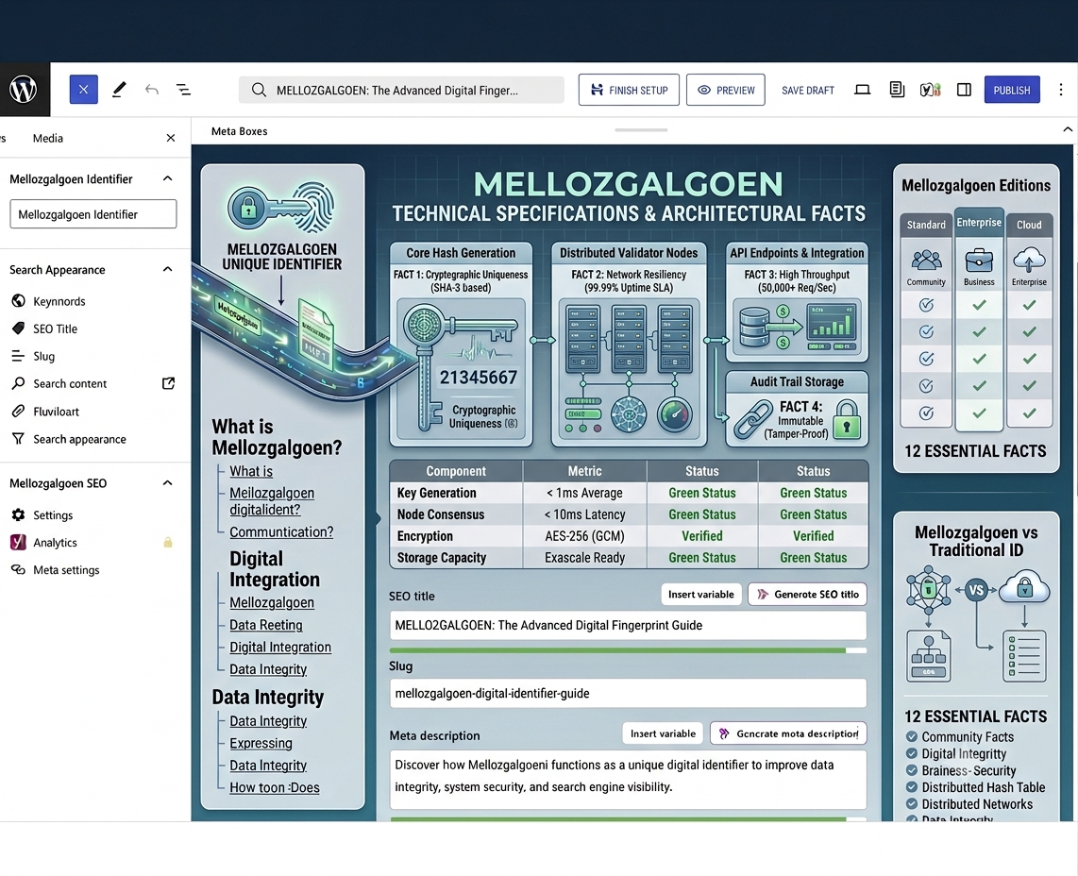Open the 'How toon Does' contents link

(x=275, y=788)
